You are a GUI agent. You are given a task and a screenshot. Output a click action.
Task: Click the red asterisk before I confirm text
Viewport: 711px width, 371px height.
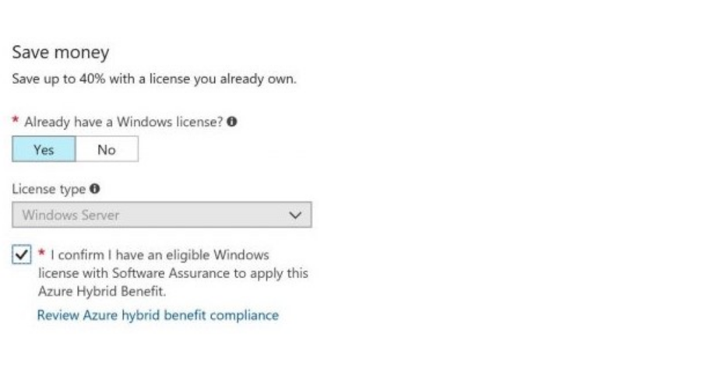(x=42, y=253)
